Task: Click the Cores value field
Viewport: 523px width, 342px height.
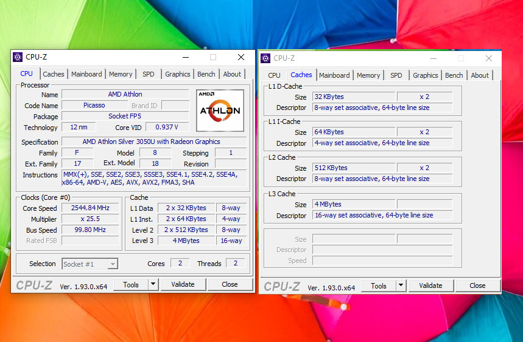Action: 180,263
